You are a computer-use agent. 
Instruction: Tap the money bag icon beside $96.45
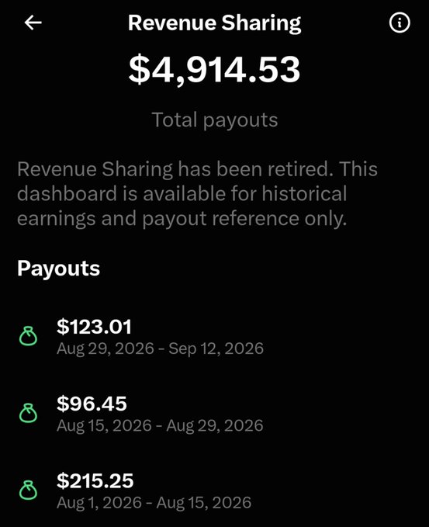pyautogui.click(x=28, y=413)
